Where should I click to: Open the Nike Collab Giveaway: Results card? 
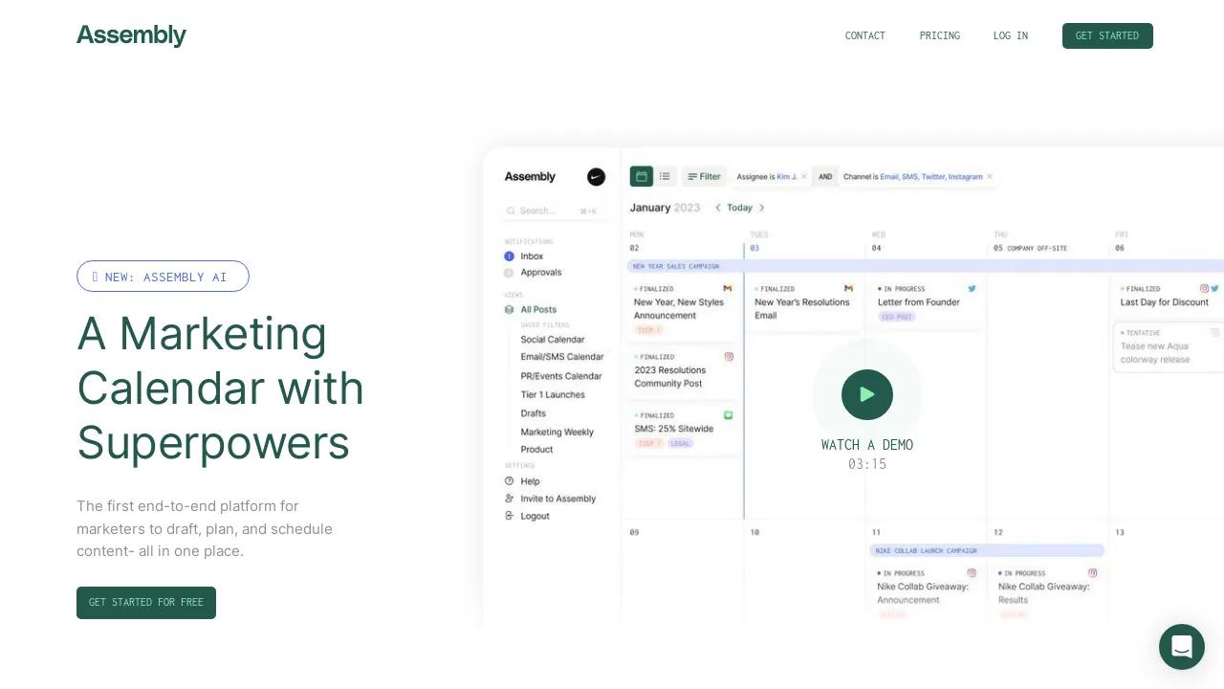1047,593
